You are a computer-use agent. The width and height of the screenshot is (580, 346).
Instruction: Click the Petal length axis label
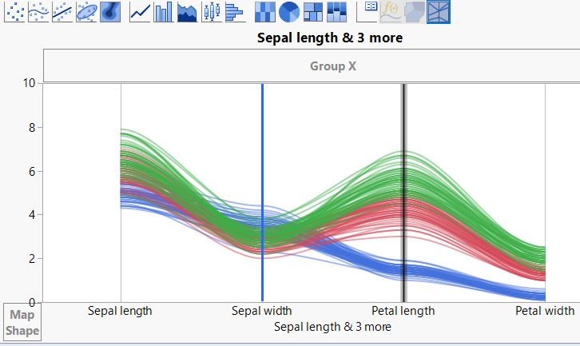tap(403, 311)
